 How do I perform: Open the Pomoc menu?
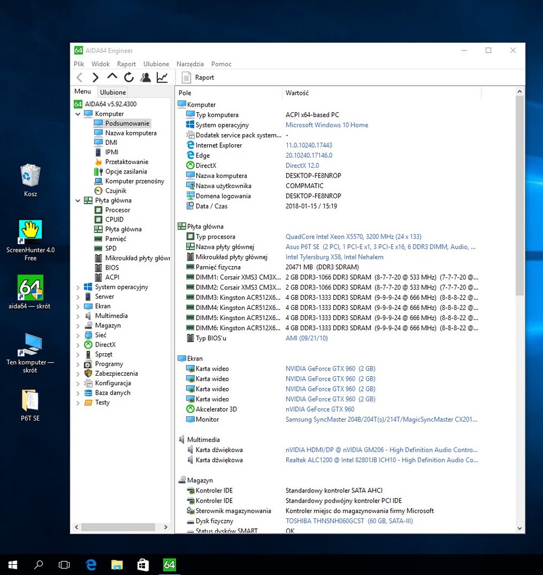[x=221, y=64]
